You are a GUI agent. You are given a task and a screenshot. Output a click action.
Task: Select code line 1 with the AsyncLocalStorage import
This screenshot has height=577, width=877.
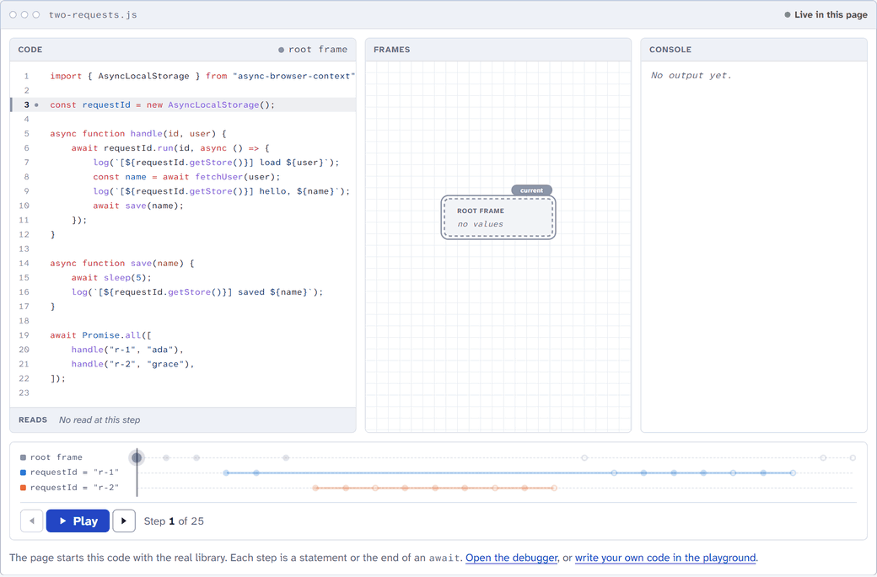coord(183,76)
